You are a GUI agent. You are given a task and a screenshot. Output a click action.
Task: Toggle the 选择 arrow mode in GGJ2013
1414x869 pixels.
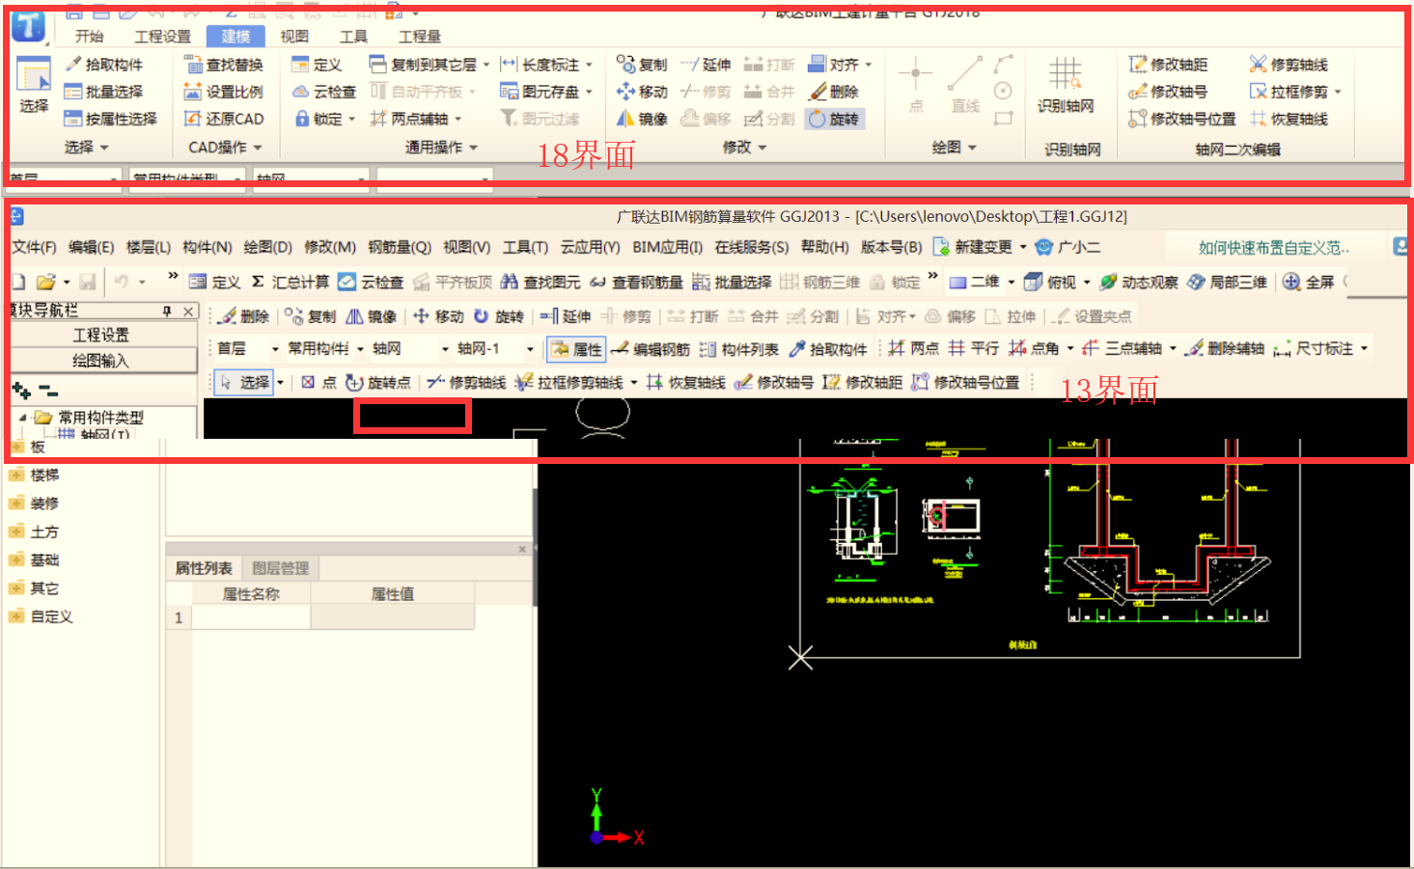[x=244, y=383]
